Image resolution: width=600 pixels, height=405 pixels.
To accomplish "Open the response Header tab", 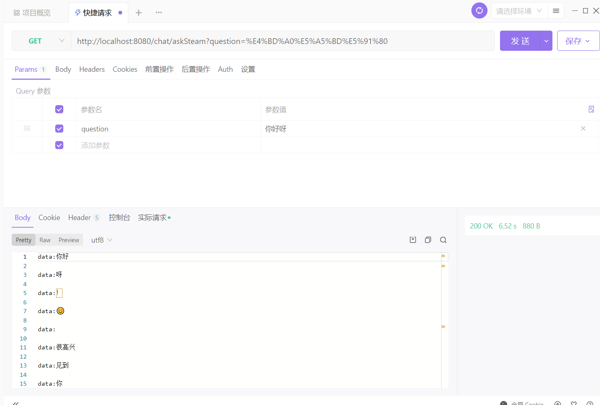I will pyautogui.click(x=84, y=218).
